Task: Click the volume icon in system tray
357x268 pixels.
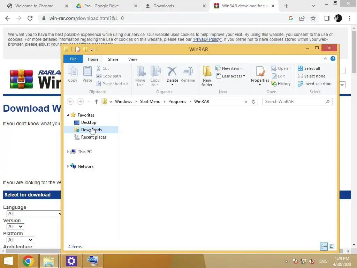Action: pos(312,261)
